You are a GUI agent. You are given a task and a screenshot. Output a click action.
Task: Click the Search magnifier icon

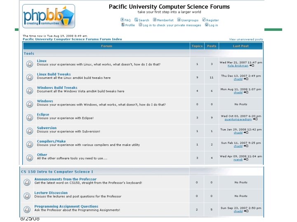(136, 20)
